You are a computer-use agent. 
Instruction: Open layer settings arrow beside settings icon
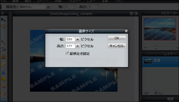point(149,93)
